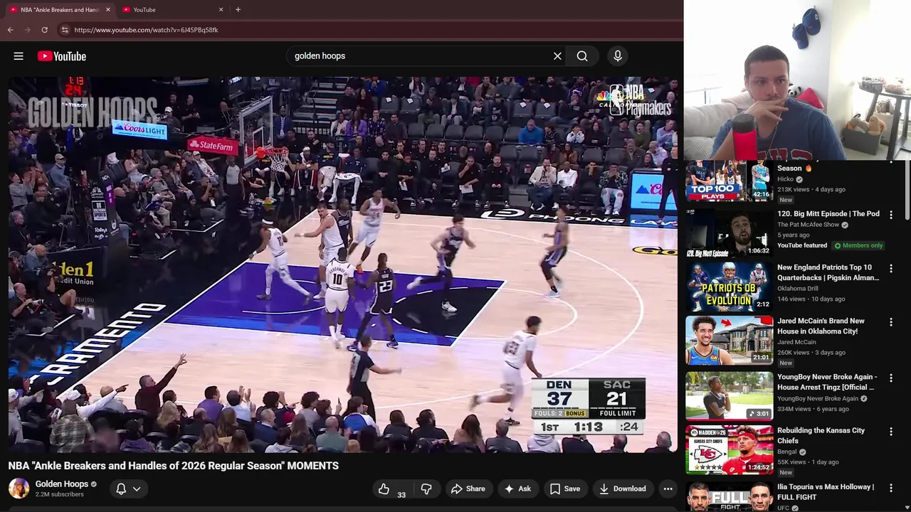
Task: Open options for Ilia Topuria fight video
Action: pos(890,488)
